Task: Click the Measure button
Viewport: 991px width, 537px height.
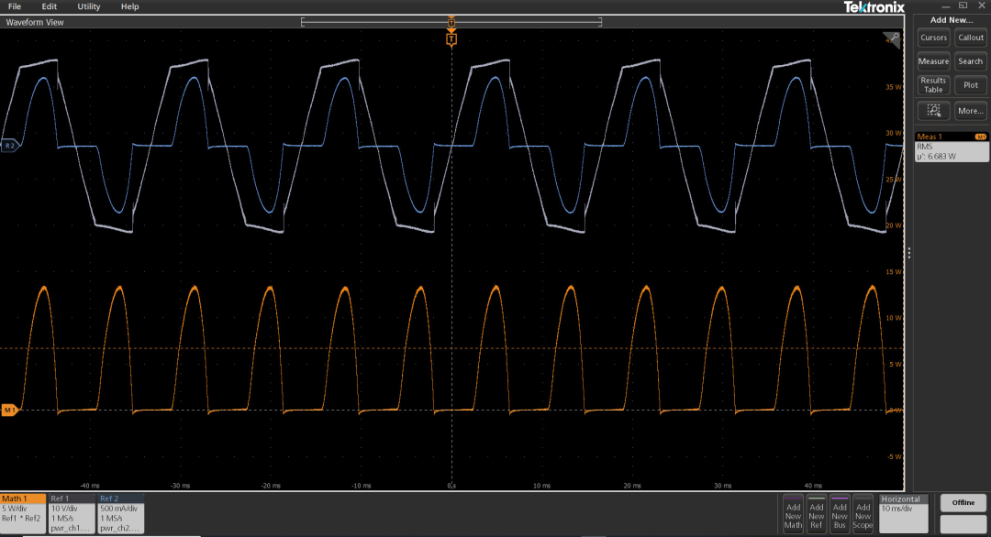Action: (x=933, y=61)
